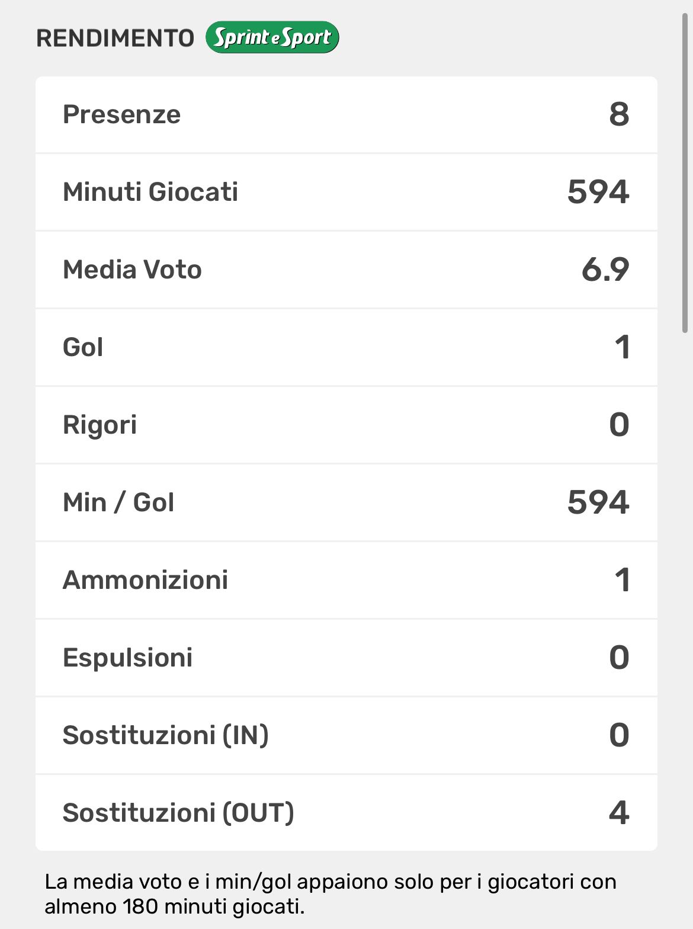Click the Sostituzioni (OUT) row label
Viewport: 693px width, 929px height.
(x=178, y=813)
